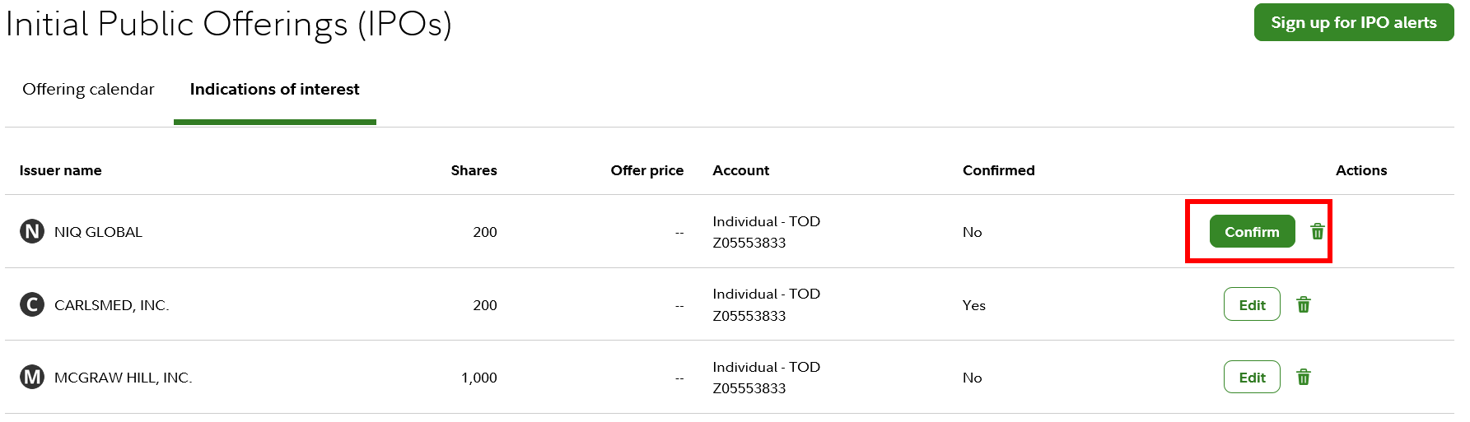The height and width of the screenshot is (422, 1470).
Task: Edit the CARLSMED, INC. indication
Action: 1252,304
